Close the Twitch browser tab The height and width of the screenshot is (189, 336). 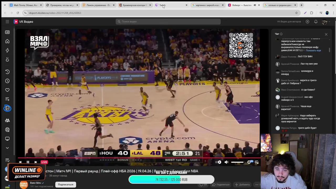coord(186,5)
